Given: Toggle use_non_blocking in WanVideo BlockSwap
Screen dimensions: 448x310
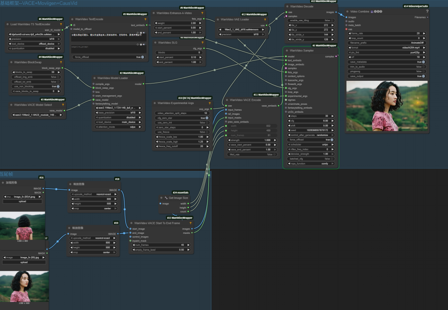Looking at the screenshot, I should click(36, 87).
